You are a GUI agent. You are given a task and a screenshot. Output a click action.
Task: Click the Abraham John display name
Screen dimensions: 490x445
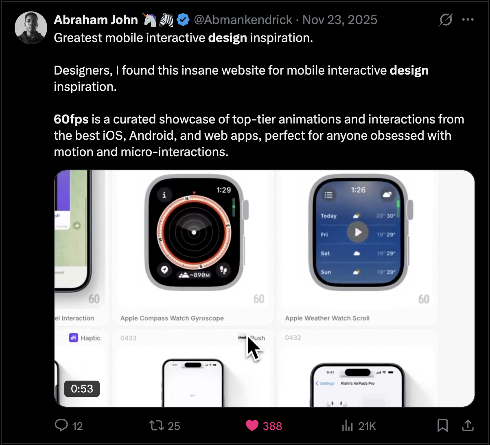pyautogui.click(x=96, y=20)
